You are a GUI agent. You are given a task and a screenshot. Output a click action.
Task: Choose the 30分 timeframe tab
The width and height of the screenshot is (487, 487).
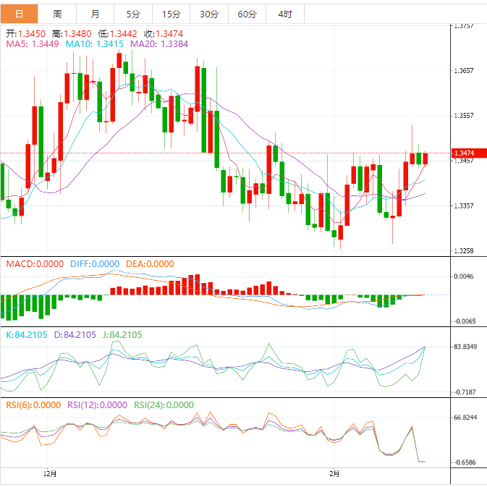[x=209, y=14]
